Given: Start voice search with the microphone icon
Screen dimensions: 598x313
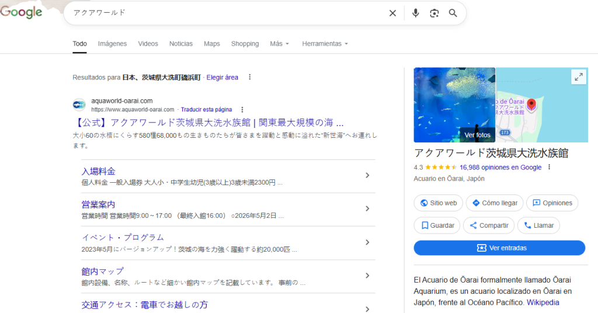Looking at the screenshot, I should click(x=415, y=13).
